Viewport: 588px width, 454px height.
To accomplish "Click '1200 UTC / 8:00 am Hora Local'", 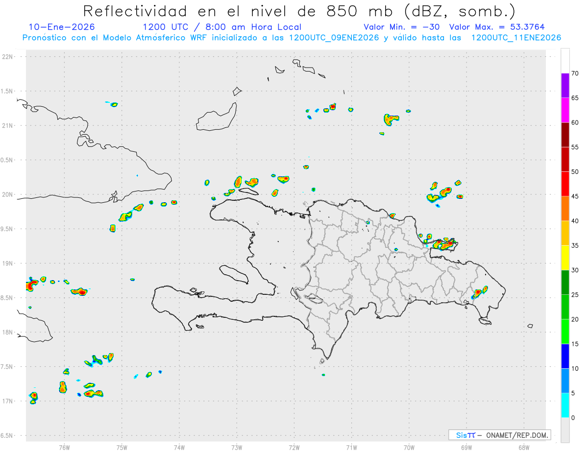I will point(222,27).
